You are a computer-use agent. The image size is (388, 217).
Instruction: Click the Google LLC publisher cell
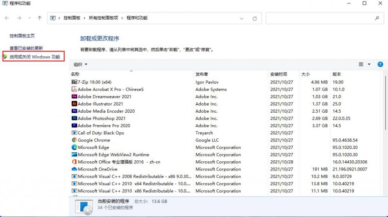[x=207, y=140]
